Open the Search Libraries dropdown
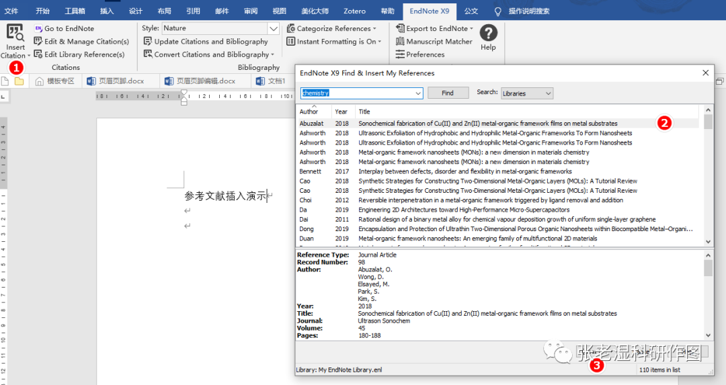726x385 pixels. click(x=527, y=93)
